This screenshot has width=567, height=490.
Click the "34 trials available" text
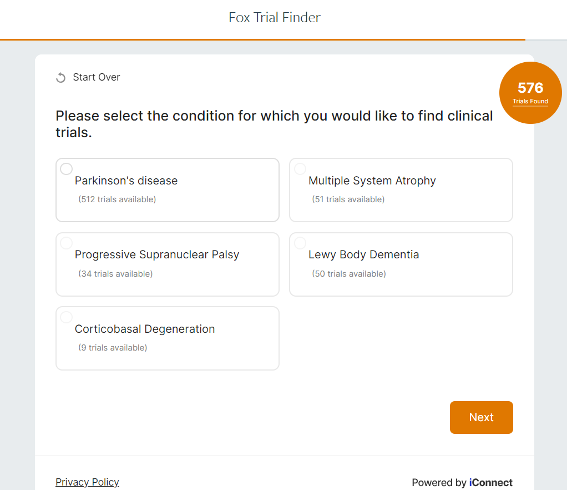[115, 274]
